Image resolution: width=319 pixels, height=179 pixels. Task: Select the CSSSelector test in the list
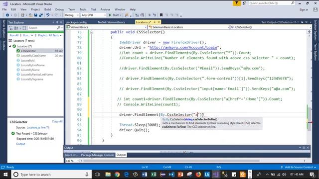click(28, 51)
